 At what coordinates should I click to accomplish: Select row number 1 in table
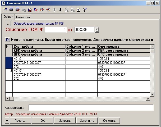(9, 63)
